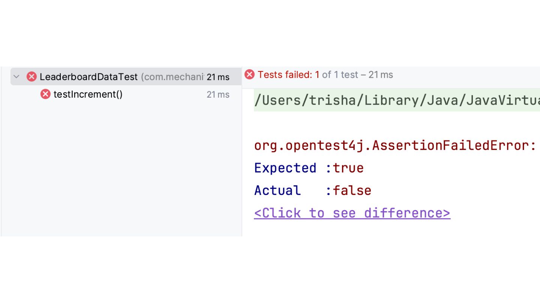Viewport: 540px width, 303px height.
Task: Click red failed icon beside LeaderboardDataTest
Action: coord(31,77)
